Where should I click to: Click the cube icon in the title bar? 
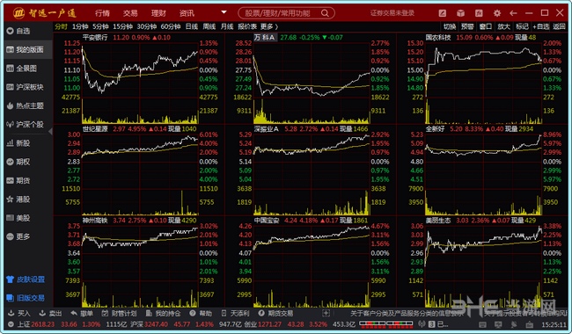(x=460, y=13)
